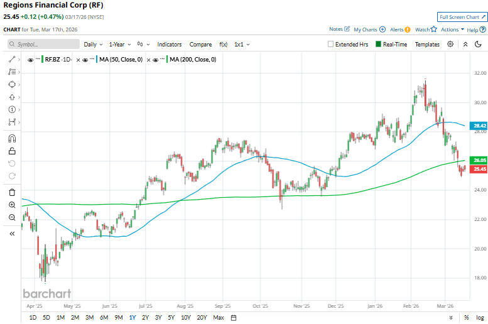
Task: Toggle the Real-Time checkbox
Action: click(378, 45)
